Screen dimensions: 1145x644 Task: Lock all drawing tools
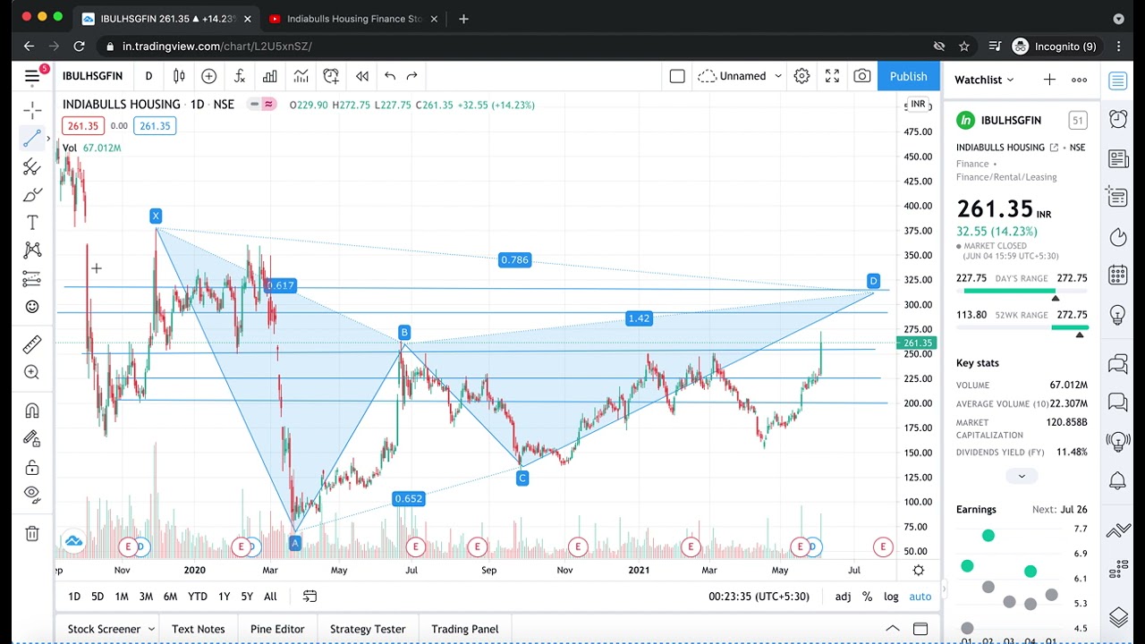(32, 467)
